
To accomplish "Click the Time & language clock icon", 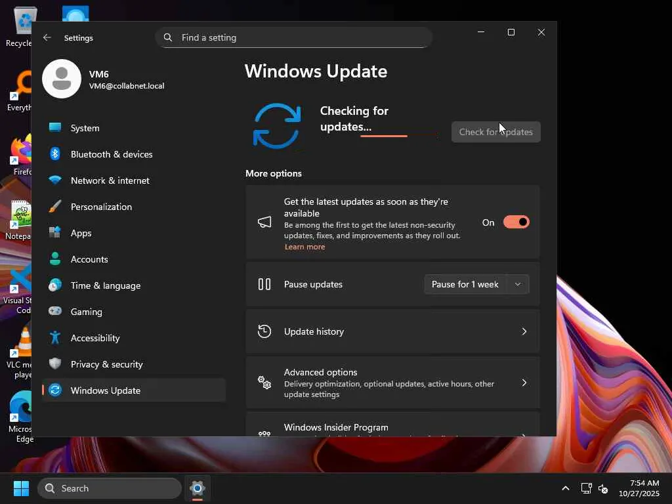I will (55, 285).
